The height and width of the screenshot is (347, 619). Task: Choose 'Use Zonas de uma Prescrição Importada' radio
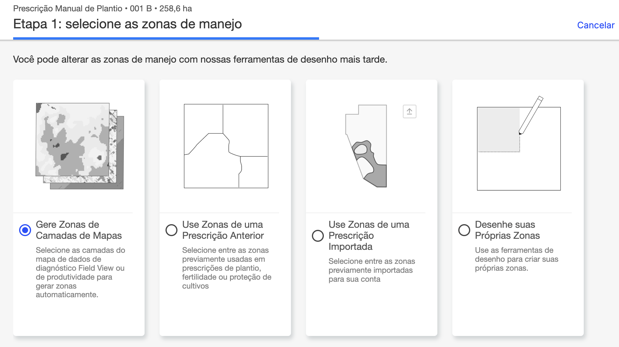pyautogui.click(x=318, y=236)
